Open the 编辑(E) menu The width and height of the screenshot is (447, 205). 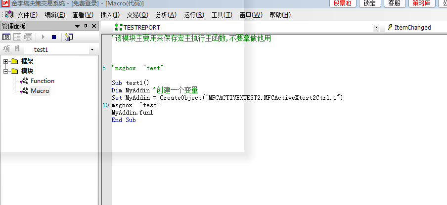55,15
